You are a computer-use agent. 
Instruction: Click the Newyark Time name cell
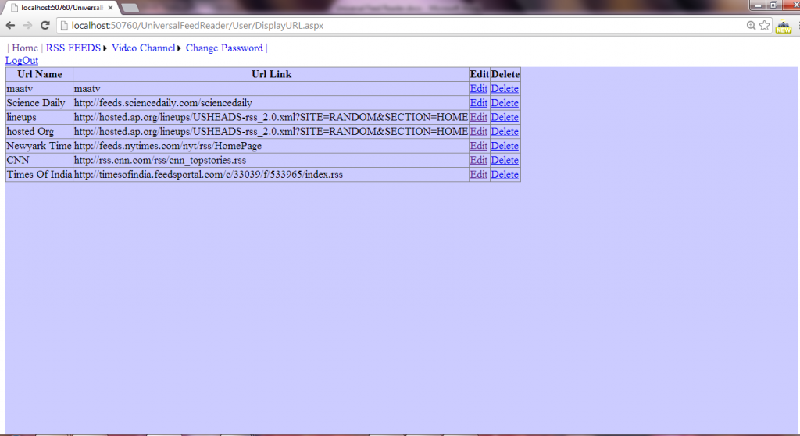click(39, 146)
